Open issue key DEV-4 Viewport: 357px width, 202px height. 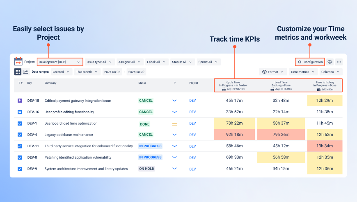pos(32,135)
